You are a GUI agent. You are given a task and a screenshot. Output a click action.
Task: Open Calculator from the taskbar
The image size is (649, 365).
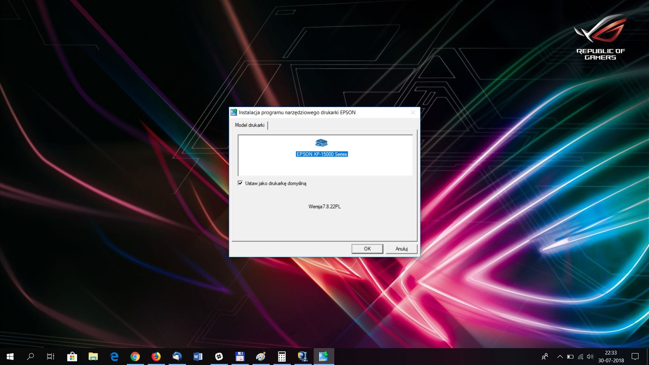click(282, 356)
